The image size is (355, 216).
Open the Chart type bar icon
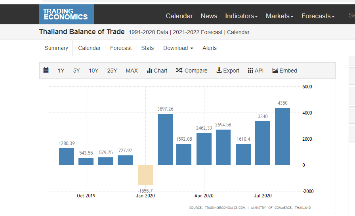(149, 71)
